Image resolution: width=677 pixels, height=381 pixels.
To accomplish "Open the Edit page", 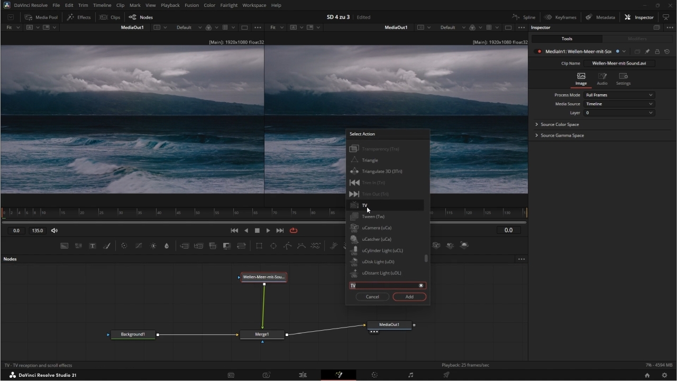I will (303, 375).
